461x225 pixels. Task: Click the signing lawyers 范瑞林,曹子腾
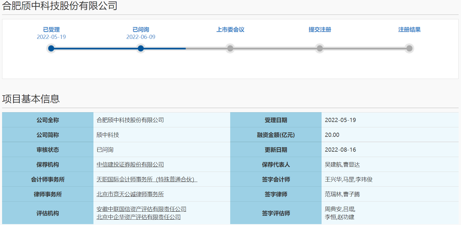(x=342, y=194)
